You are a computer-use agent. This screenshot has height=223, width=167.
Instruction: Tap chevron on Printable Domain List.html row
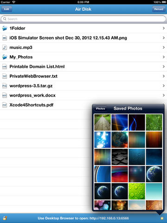(x=164, y=66)
